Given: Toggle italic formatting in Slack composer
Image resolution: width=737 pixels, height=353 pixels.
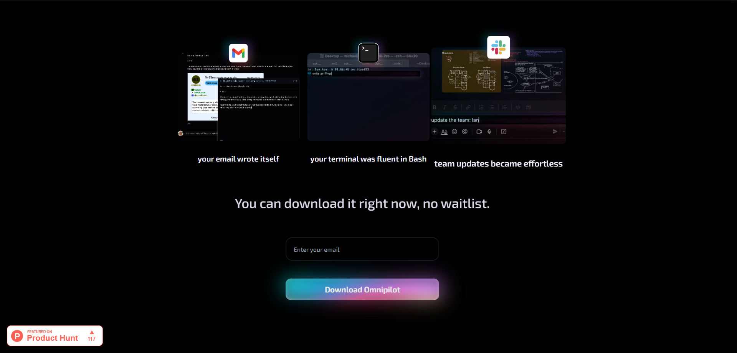Looking at the screenshot, I should tap(445, 107).
